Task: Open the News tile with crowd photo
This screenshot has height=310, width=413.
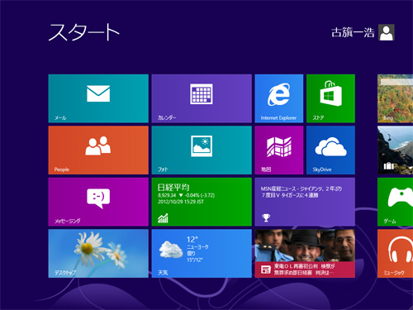Action: click(x=305, y=254)
